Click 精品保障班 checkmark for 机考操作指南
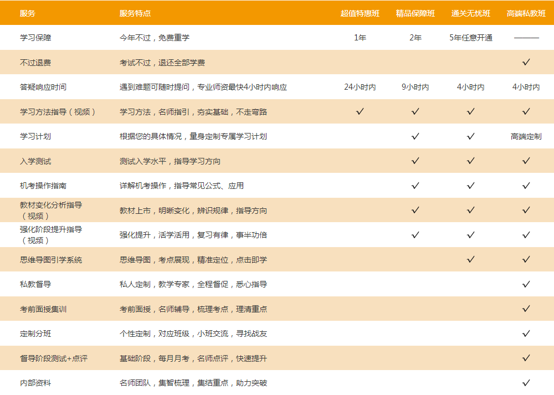The width and height of the screenshot is (554, 395). point(416,186)
